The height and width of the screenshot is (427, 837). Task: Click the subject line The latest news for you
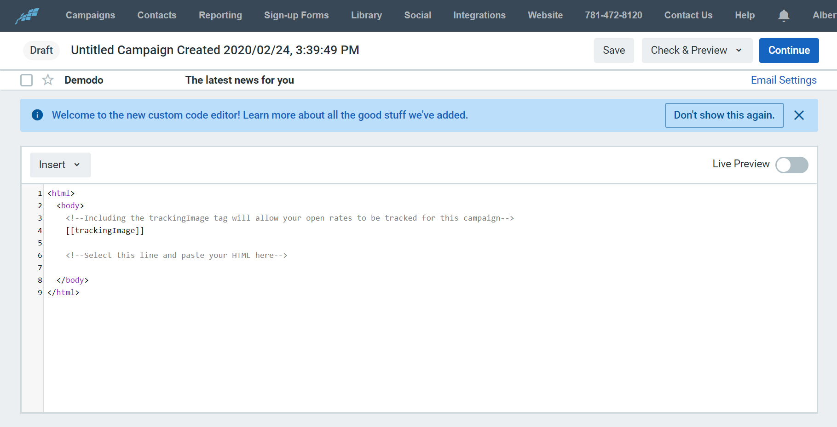(240, 80)
